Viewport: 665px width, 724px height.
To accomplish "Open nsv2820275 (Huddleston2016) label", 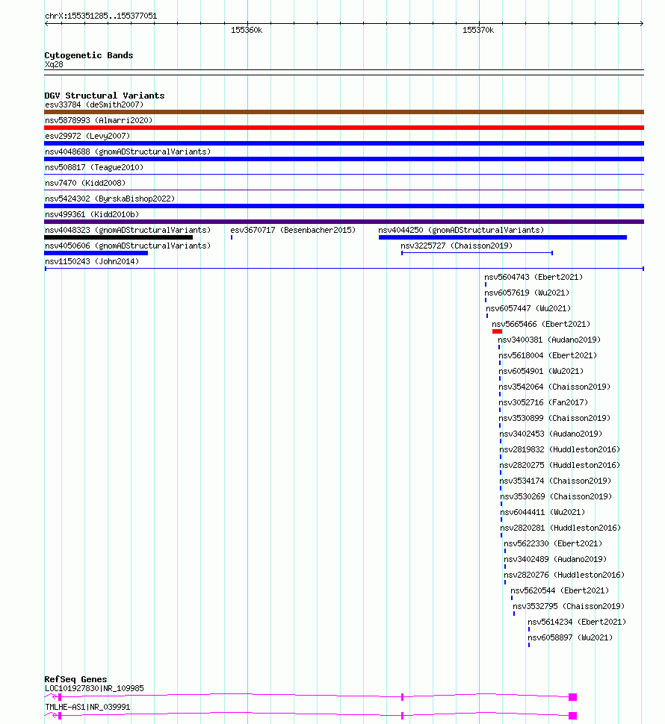I will tap(560, 466).
